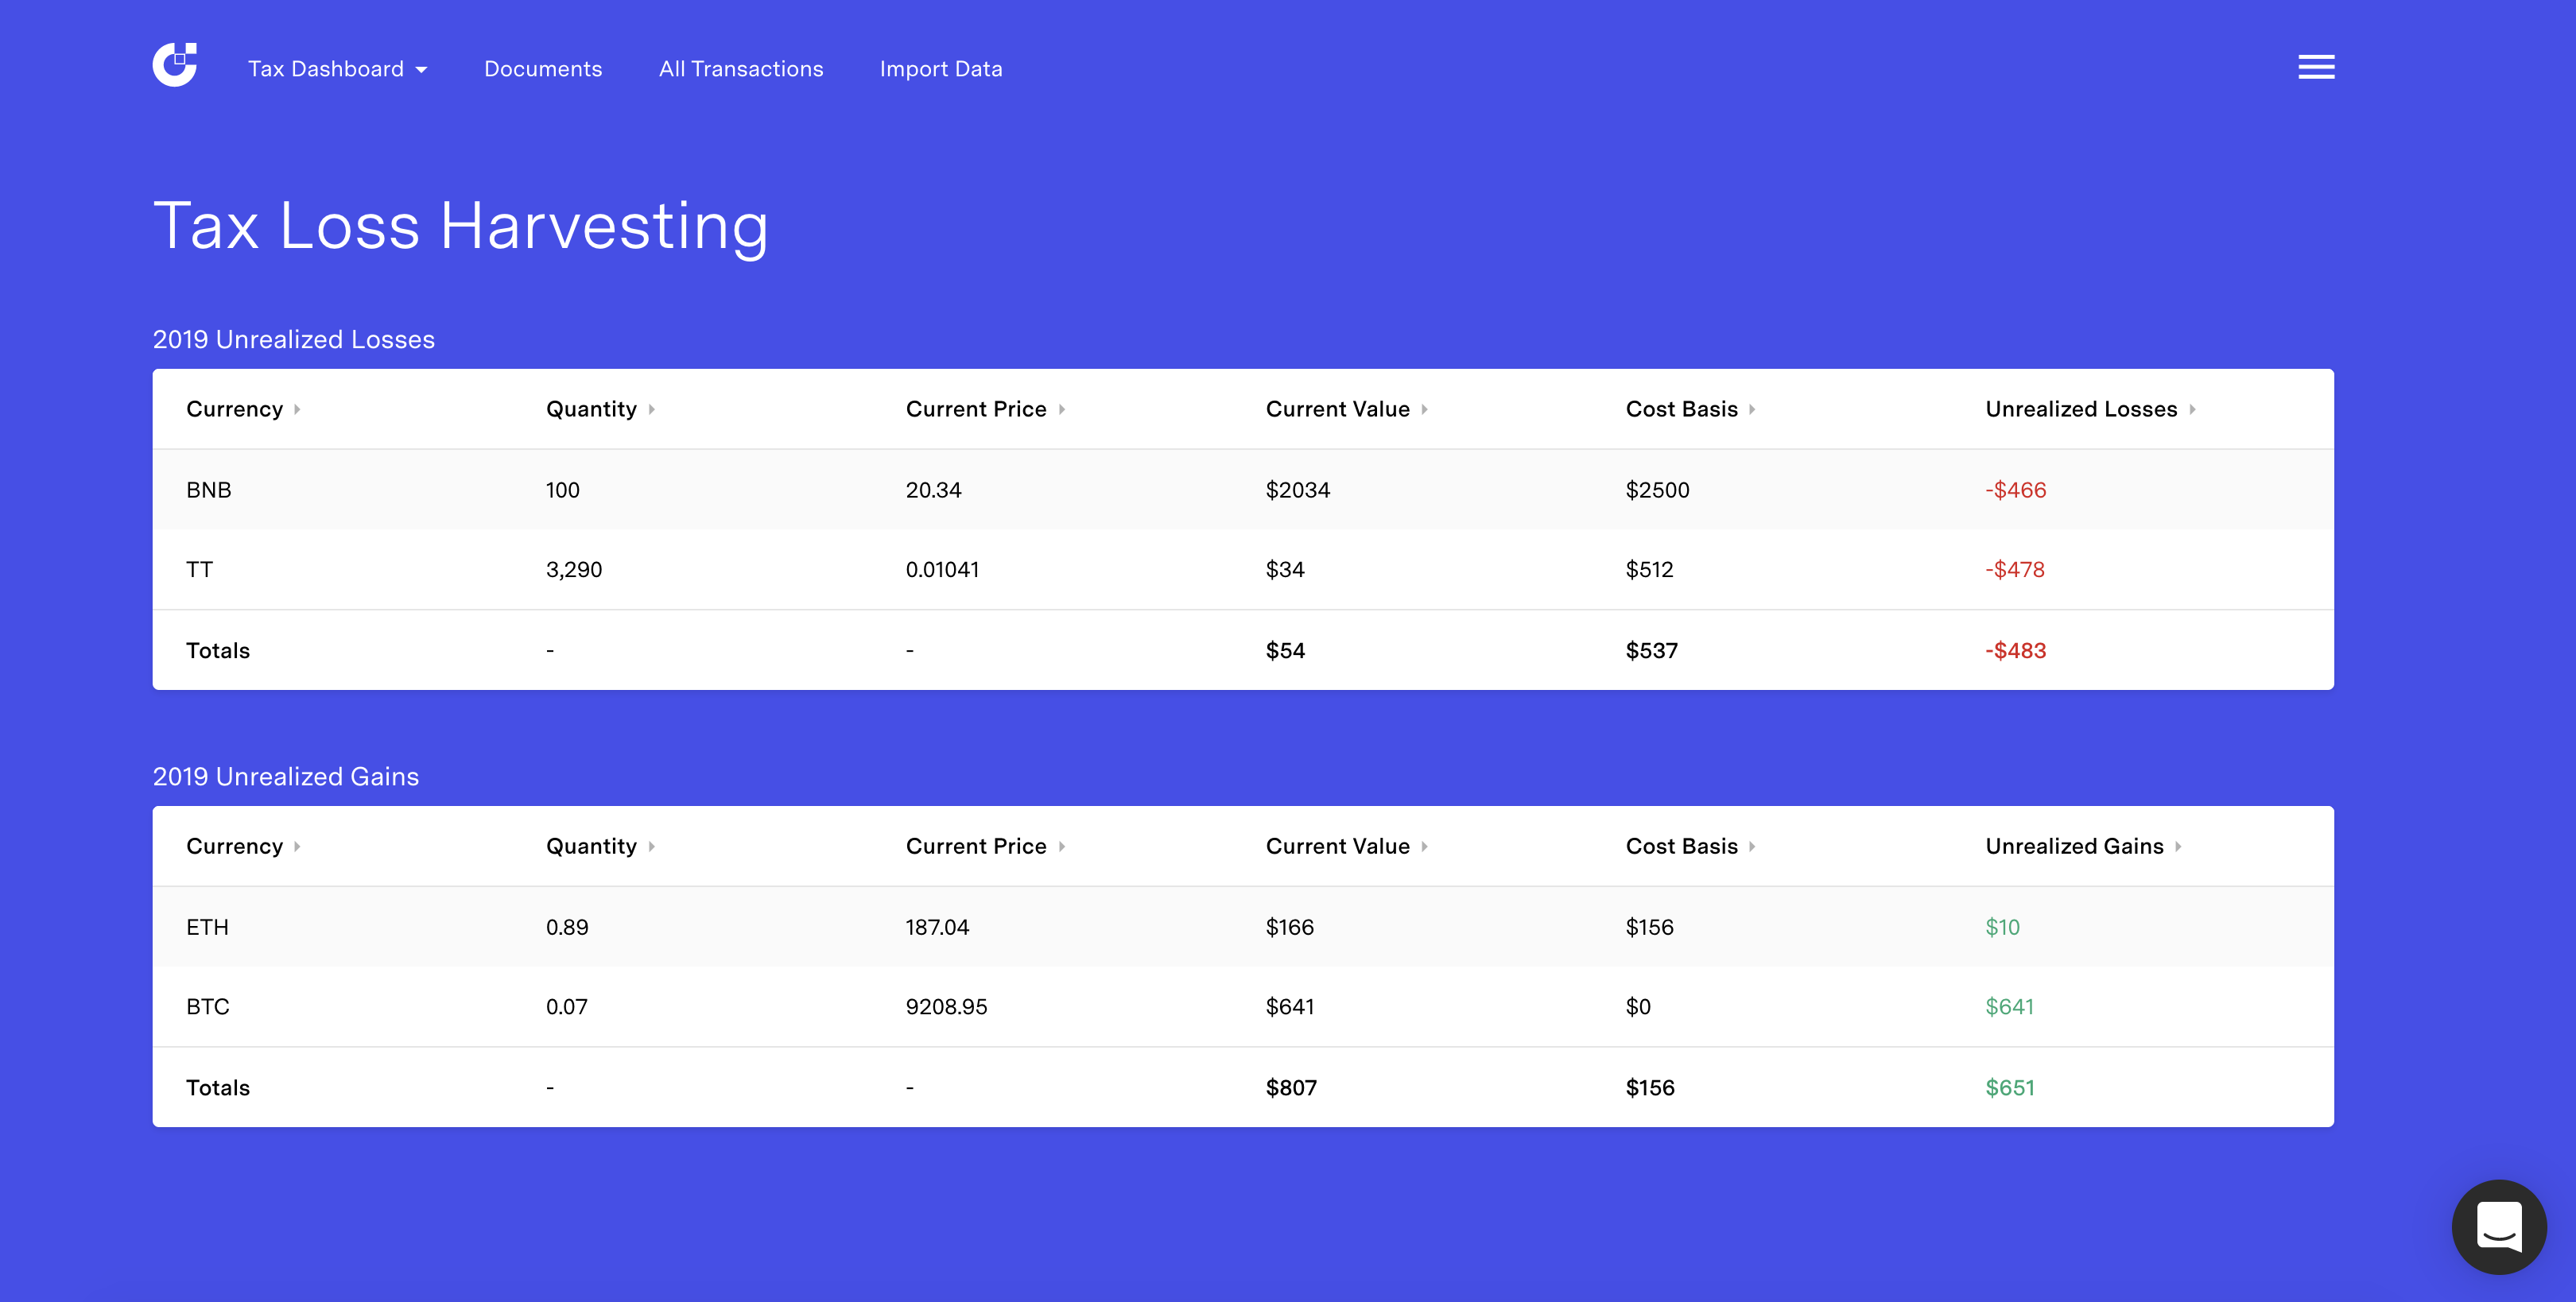Sort losses table by Cost Basis
This screenshot has height=1302, width=2576.
[x=1682, y=409]
